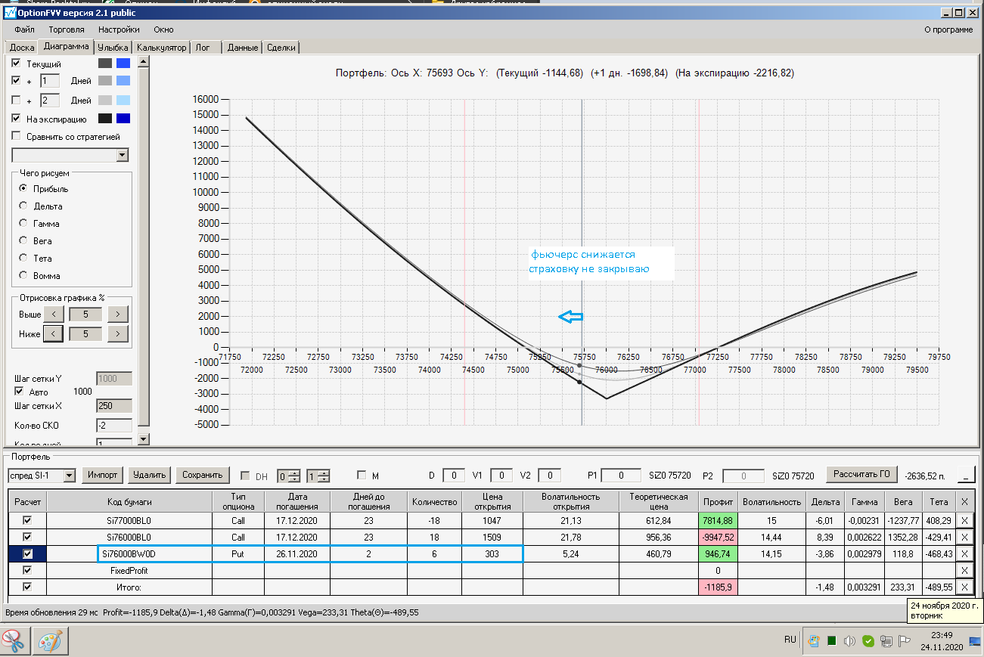Open the Торговля menu
984x657 pixels.
coord(67,29)
